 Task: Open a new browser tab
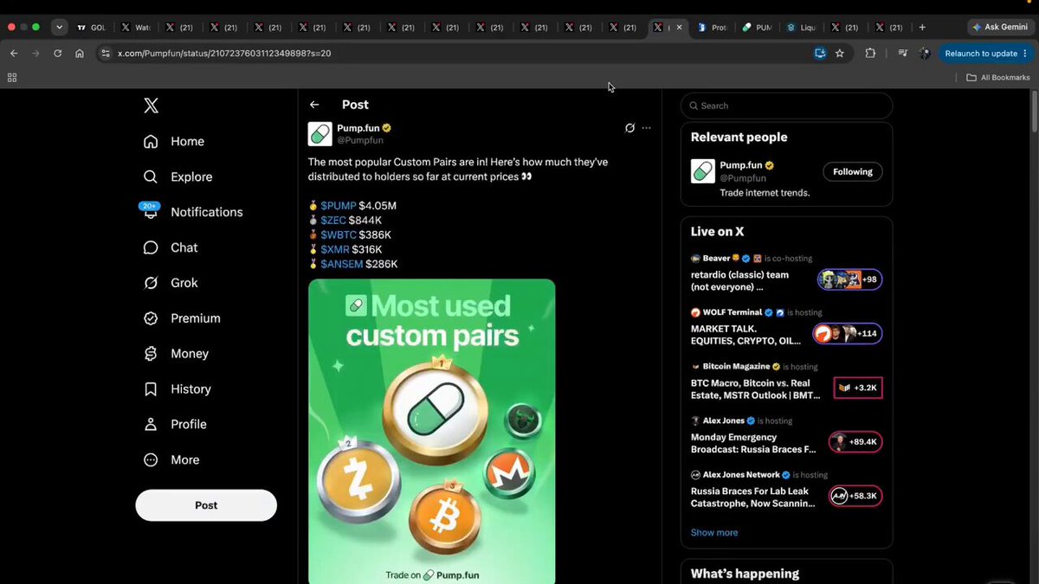pyautogui.click(x=922, y=28)
